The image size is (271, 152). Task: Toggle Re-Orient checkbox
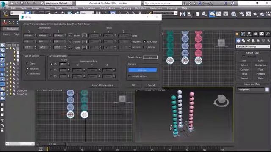tap(144, 41)
